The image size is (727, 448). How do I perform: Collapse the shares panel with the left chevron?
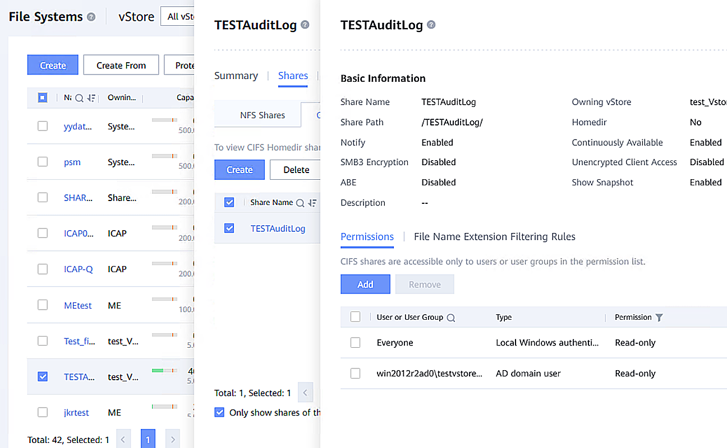(x=305, y=393)
